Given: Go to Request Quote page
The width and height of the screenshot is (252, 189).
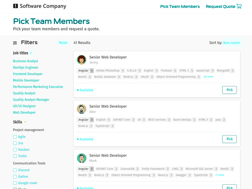Looking at the screenshot, I should coord(220,6).
